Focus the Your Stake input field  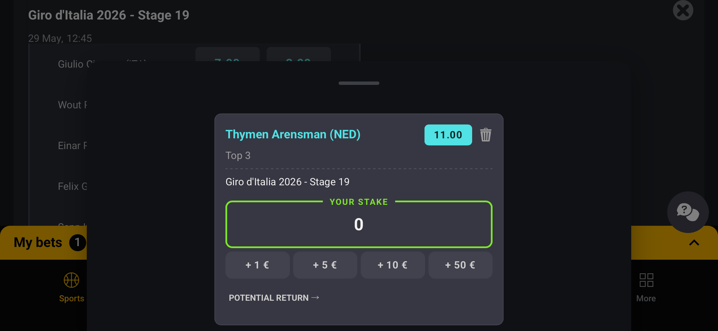click(x=359, y=224)
